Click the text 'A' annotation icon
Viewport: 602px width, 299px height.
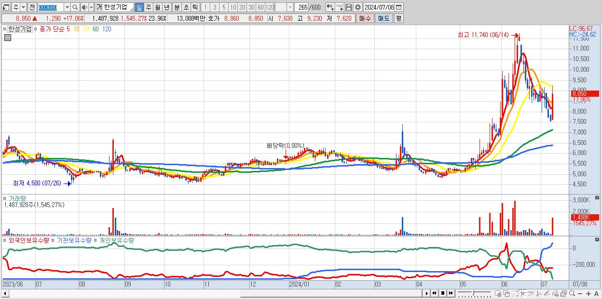596,293
